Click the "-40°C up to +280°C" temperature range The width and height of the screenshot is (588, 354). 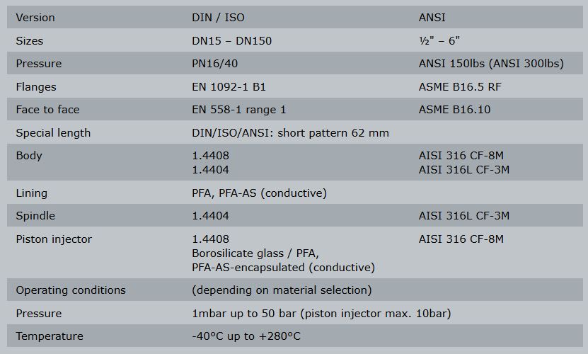click(246, 336)
